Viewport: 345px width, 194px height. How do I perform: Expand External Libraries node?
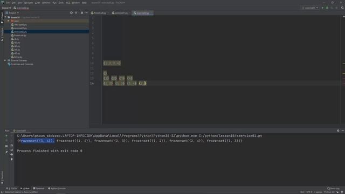point(5,60)
